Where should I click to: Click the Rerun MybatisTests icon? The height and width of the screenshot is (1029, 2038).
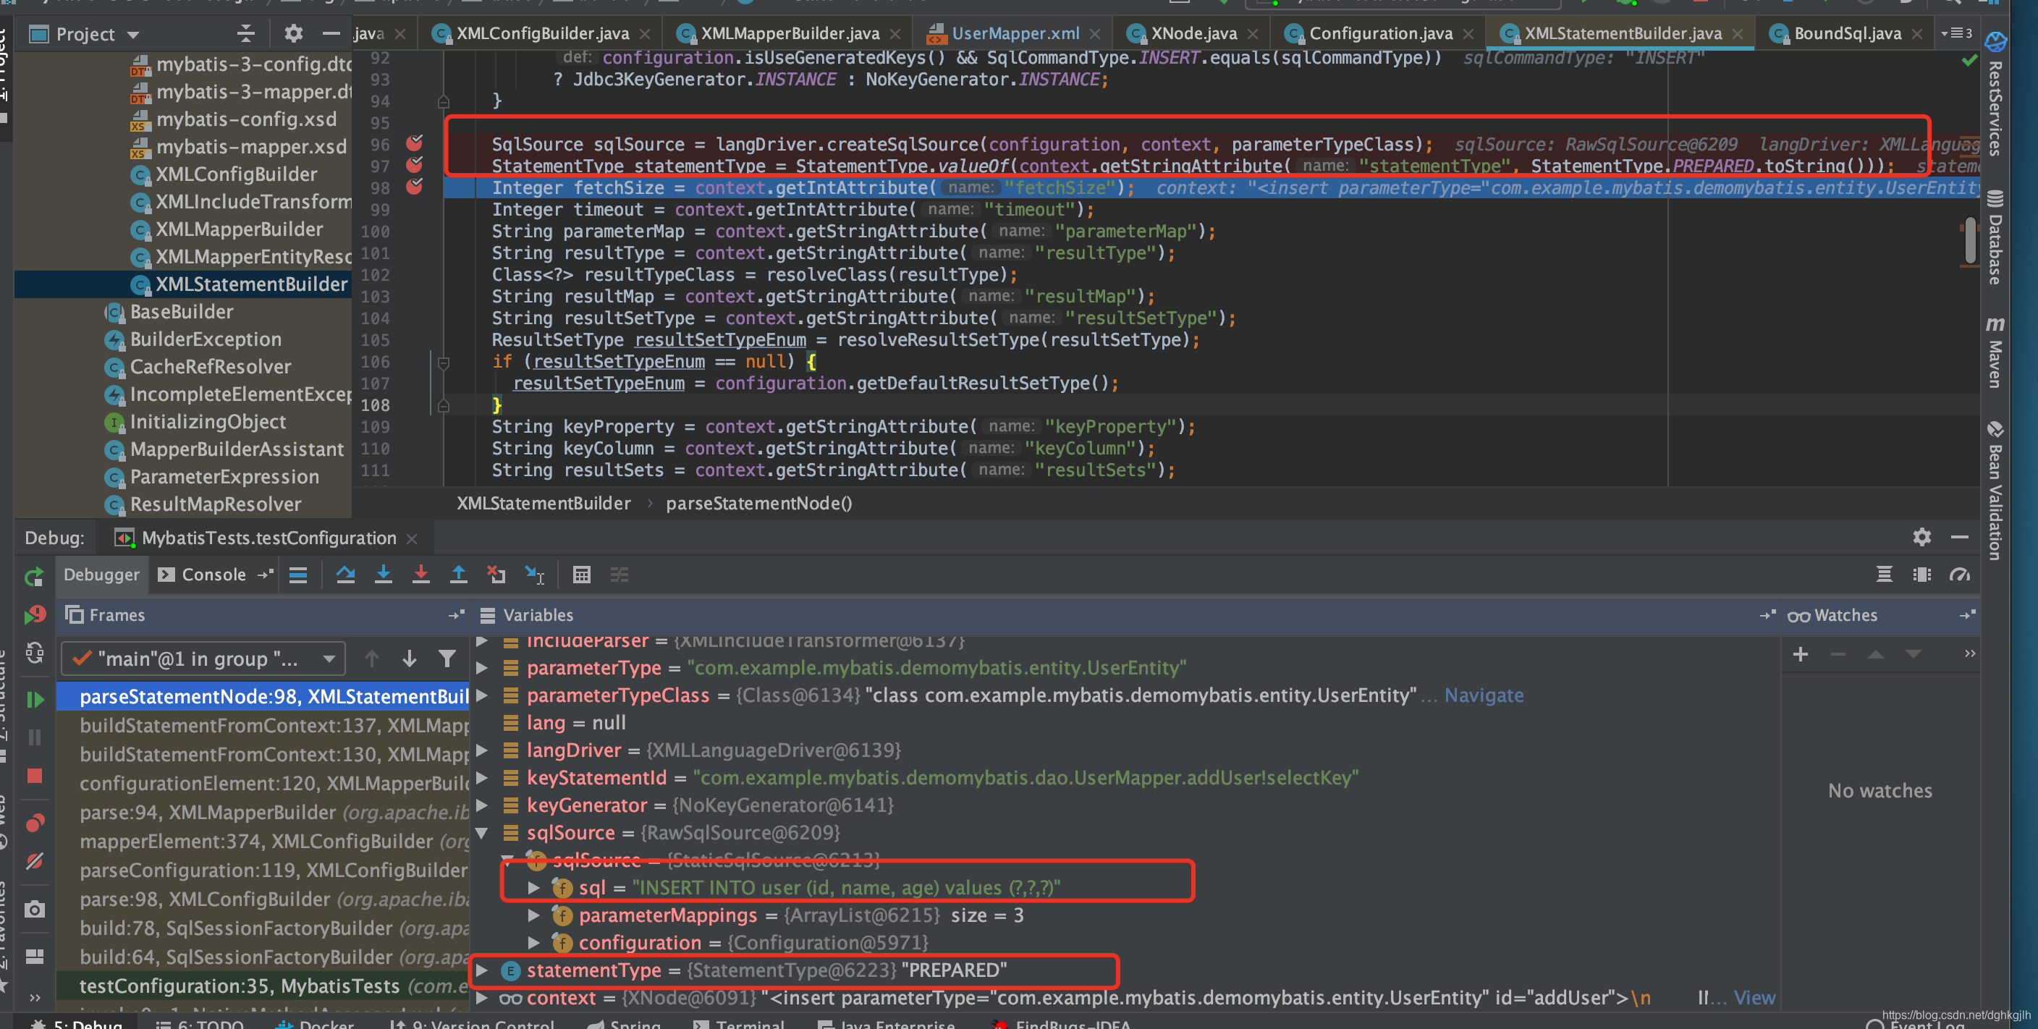coord(34,577)
